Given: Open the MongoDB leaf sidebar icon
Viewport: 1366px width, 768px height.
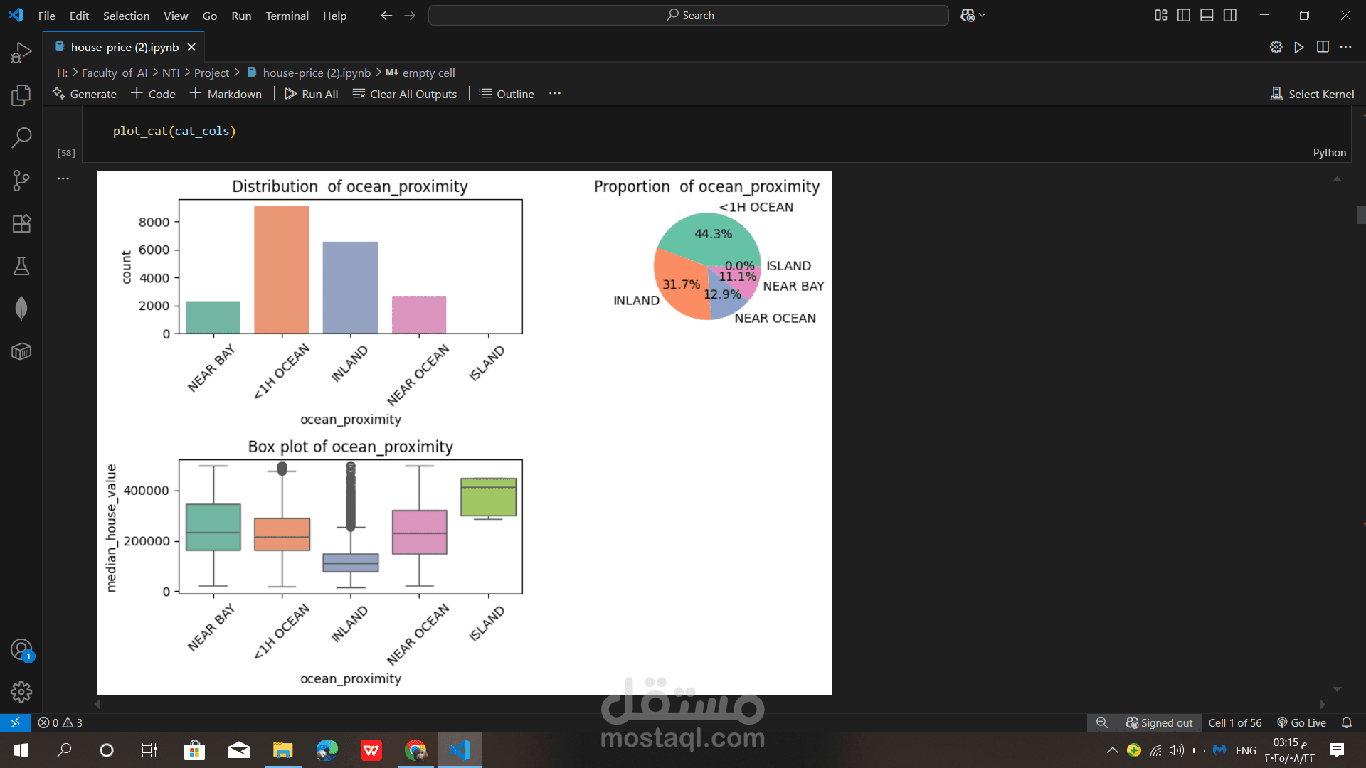Looking at the screenshot, I should pos(21,309).
